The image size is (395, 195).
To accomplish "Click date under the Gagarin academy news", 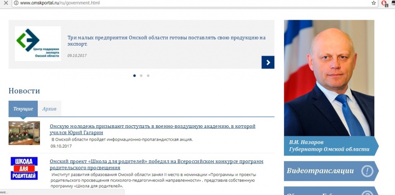I will coord(61,146).
